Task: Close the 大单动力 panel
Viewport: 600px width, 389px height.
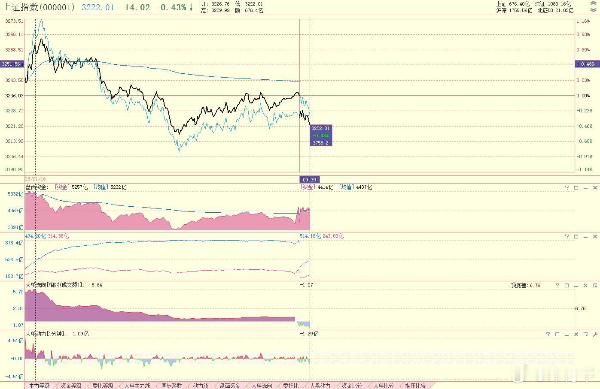Action: pos(576,335)
